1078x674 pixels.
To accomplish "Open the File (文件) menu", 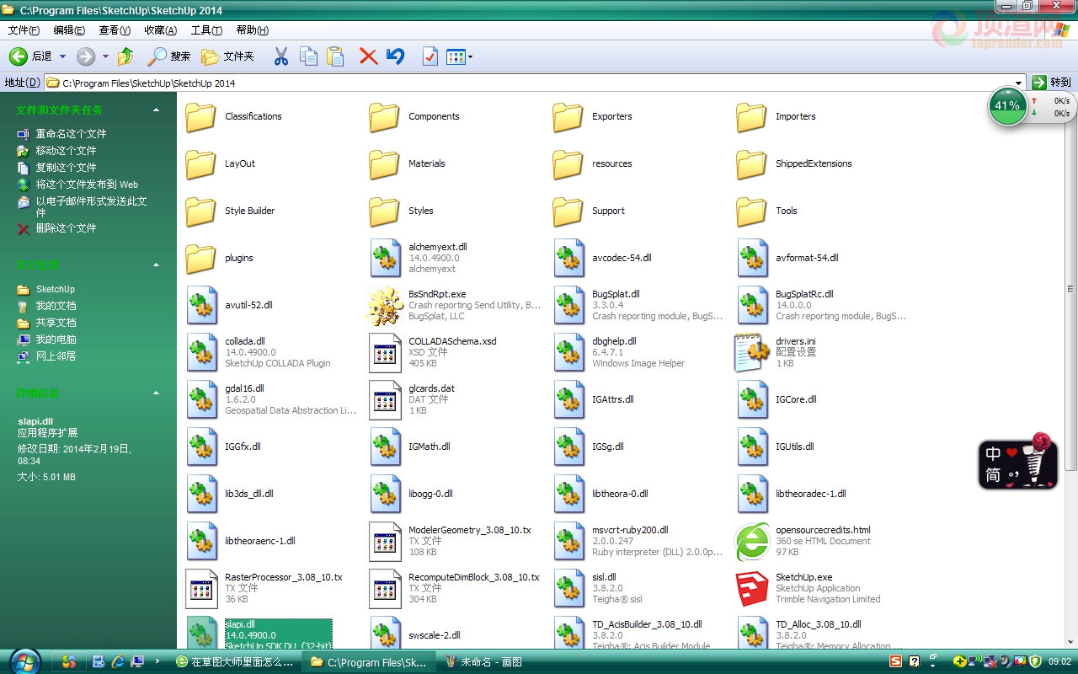I will (x=24, y=30).
